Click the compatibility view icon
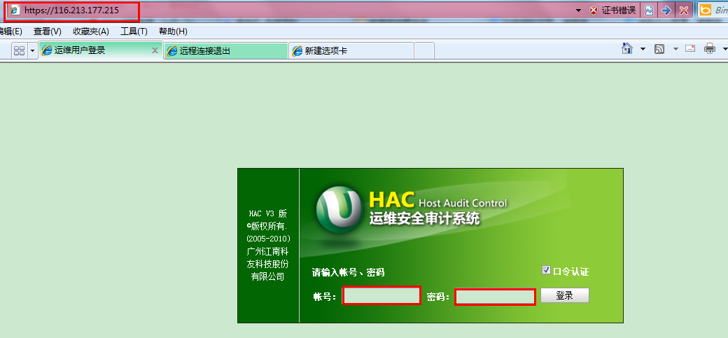 [x=650, y=10]
